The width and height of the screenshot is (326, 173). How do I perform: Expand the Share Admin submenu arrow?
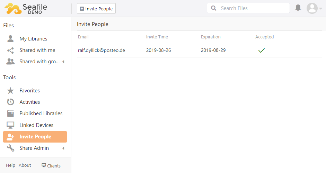pyautogui.click(x=63, y=148)
